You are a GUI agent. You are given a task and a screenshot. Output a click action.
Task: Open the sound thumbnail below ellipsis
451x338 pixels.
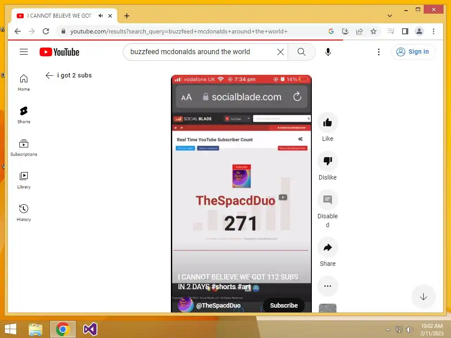pyautogui.click(x=327, y=308)
